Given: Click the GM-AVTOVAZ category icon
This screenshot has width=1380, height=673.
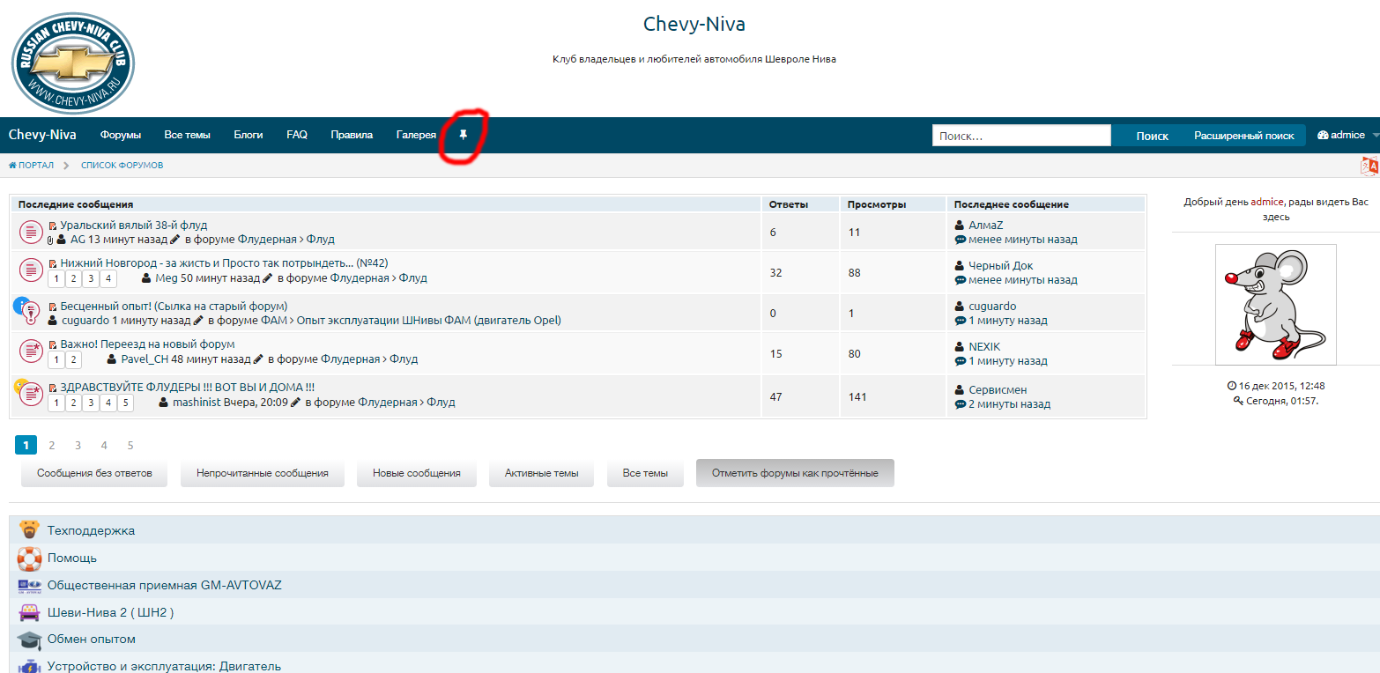Looking at the screenshot, I should click(x=29, y=585).
